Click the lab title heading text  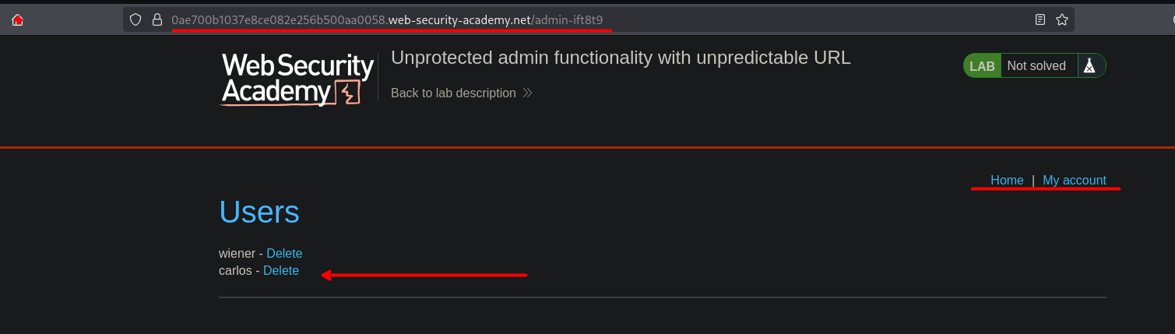pyautogui.click(x=621, y=58)
